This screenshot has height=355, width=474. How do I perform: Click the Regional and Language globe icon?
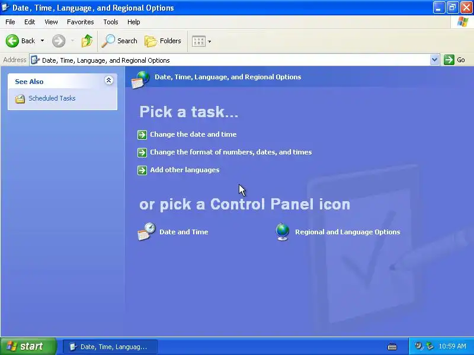(x=283, y=232)
